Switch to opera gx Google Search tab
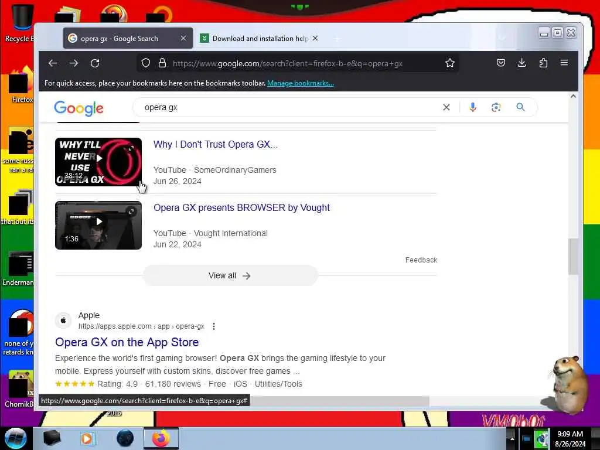600x450 pixels. point(128,38)
